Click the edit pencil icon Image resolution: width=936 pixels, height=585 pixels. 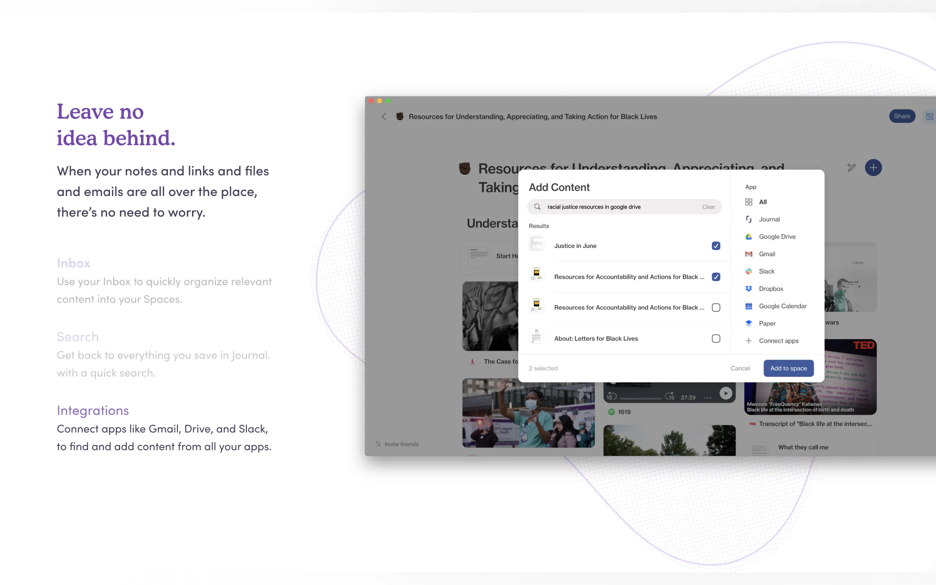851,168
